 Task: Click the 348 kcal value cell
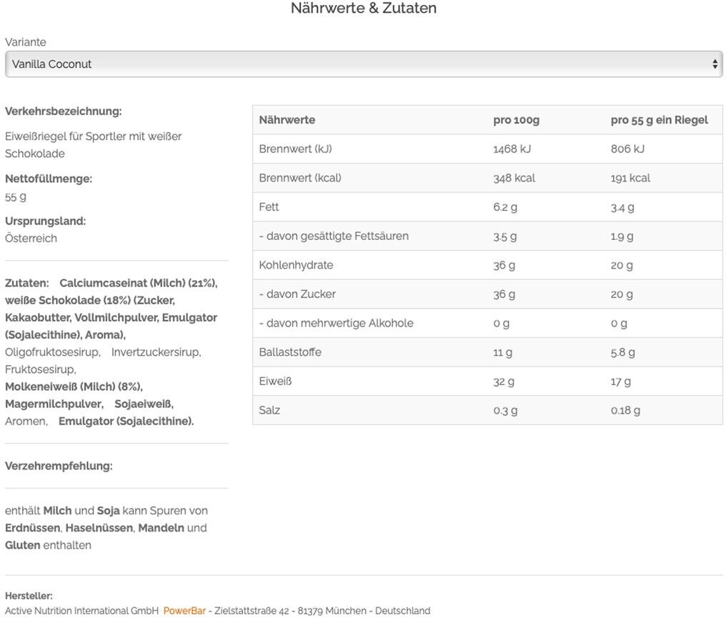(x=514, y=178)
